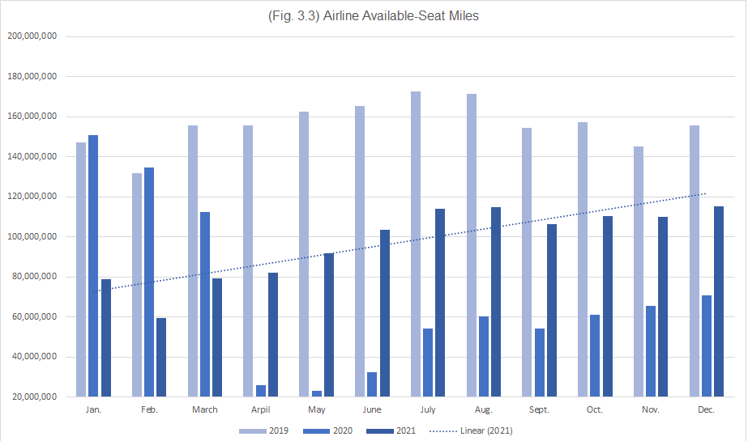Select the 'March' category label
The image size is (748, 441).
click(x=205, y=409)
